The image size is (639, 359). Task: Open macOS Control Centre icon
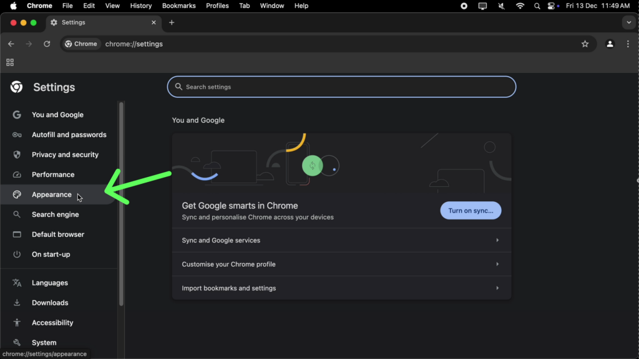point(552,6)
